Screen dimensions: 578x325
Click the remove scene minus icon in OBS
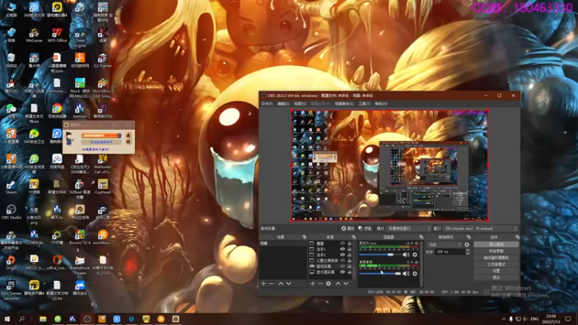click(x=272, y=283)
